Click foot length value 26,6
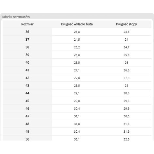The image size is (154, 154). (126, 70)
